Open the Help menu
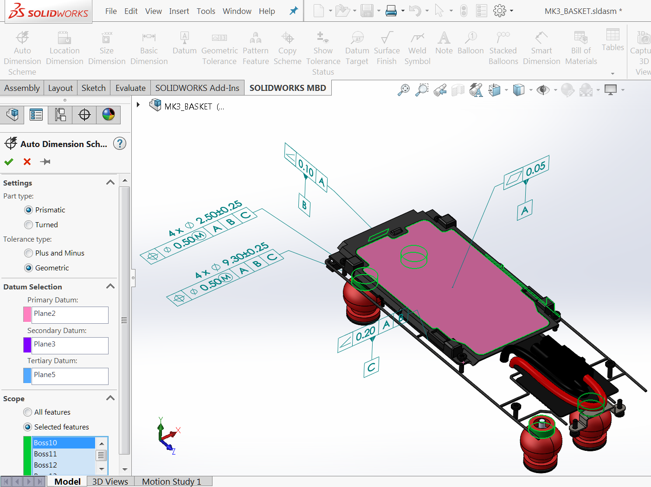This screenshot has width=651, height=487. pos(267,11)
